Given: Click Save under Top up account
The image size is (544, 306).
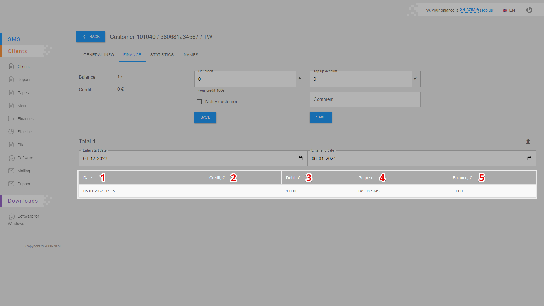Looking at the screenshot, I should point(320,117).
